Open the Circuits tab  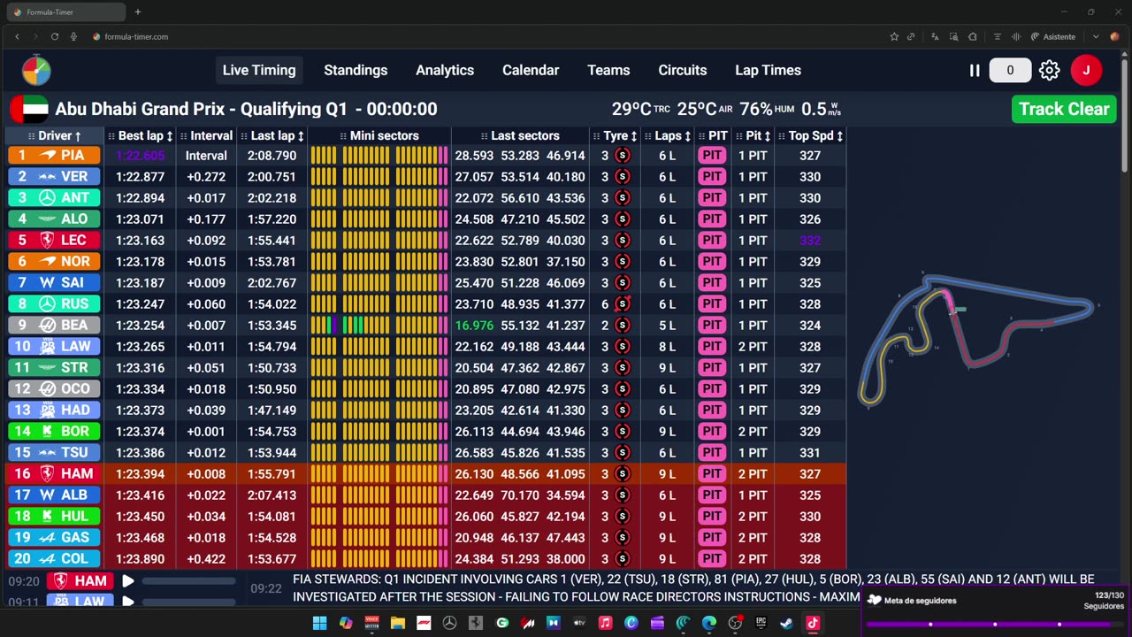click(683, 71)
